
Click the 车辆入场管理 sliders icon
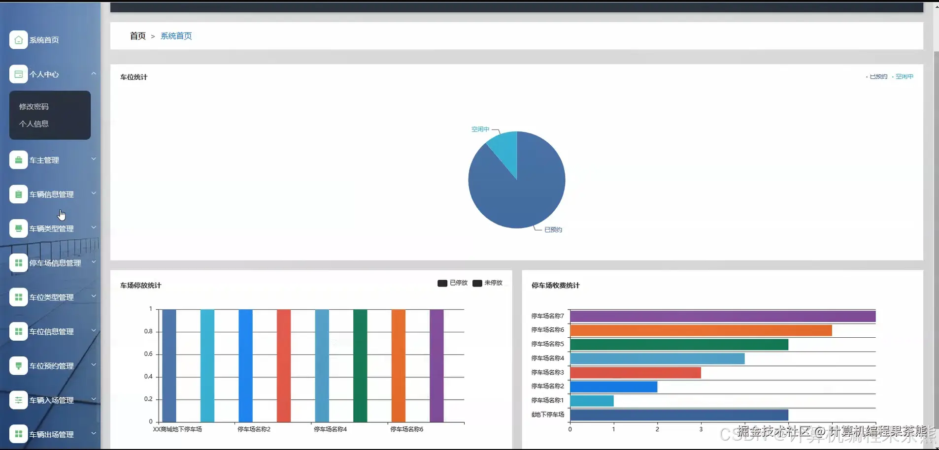click(18, 400)
